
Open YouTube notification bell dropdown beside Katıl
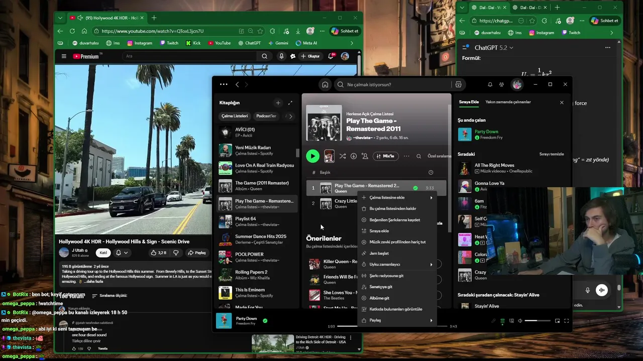122,253
